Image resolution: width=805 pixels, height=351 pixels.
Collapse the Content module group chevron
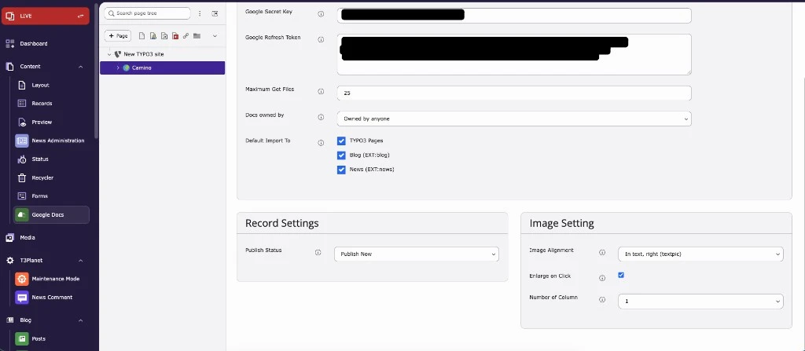click(81, 67)
